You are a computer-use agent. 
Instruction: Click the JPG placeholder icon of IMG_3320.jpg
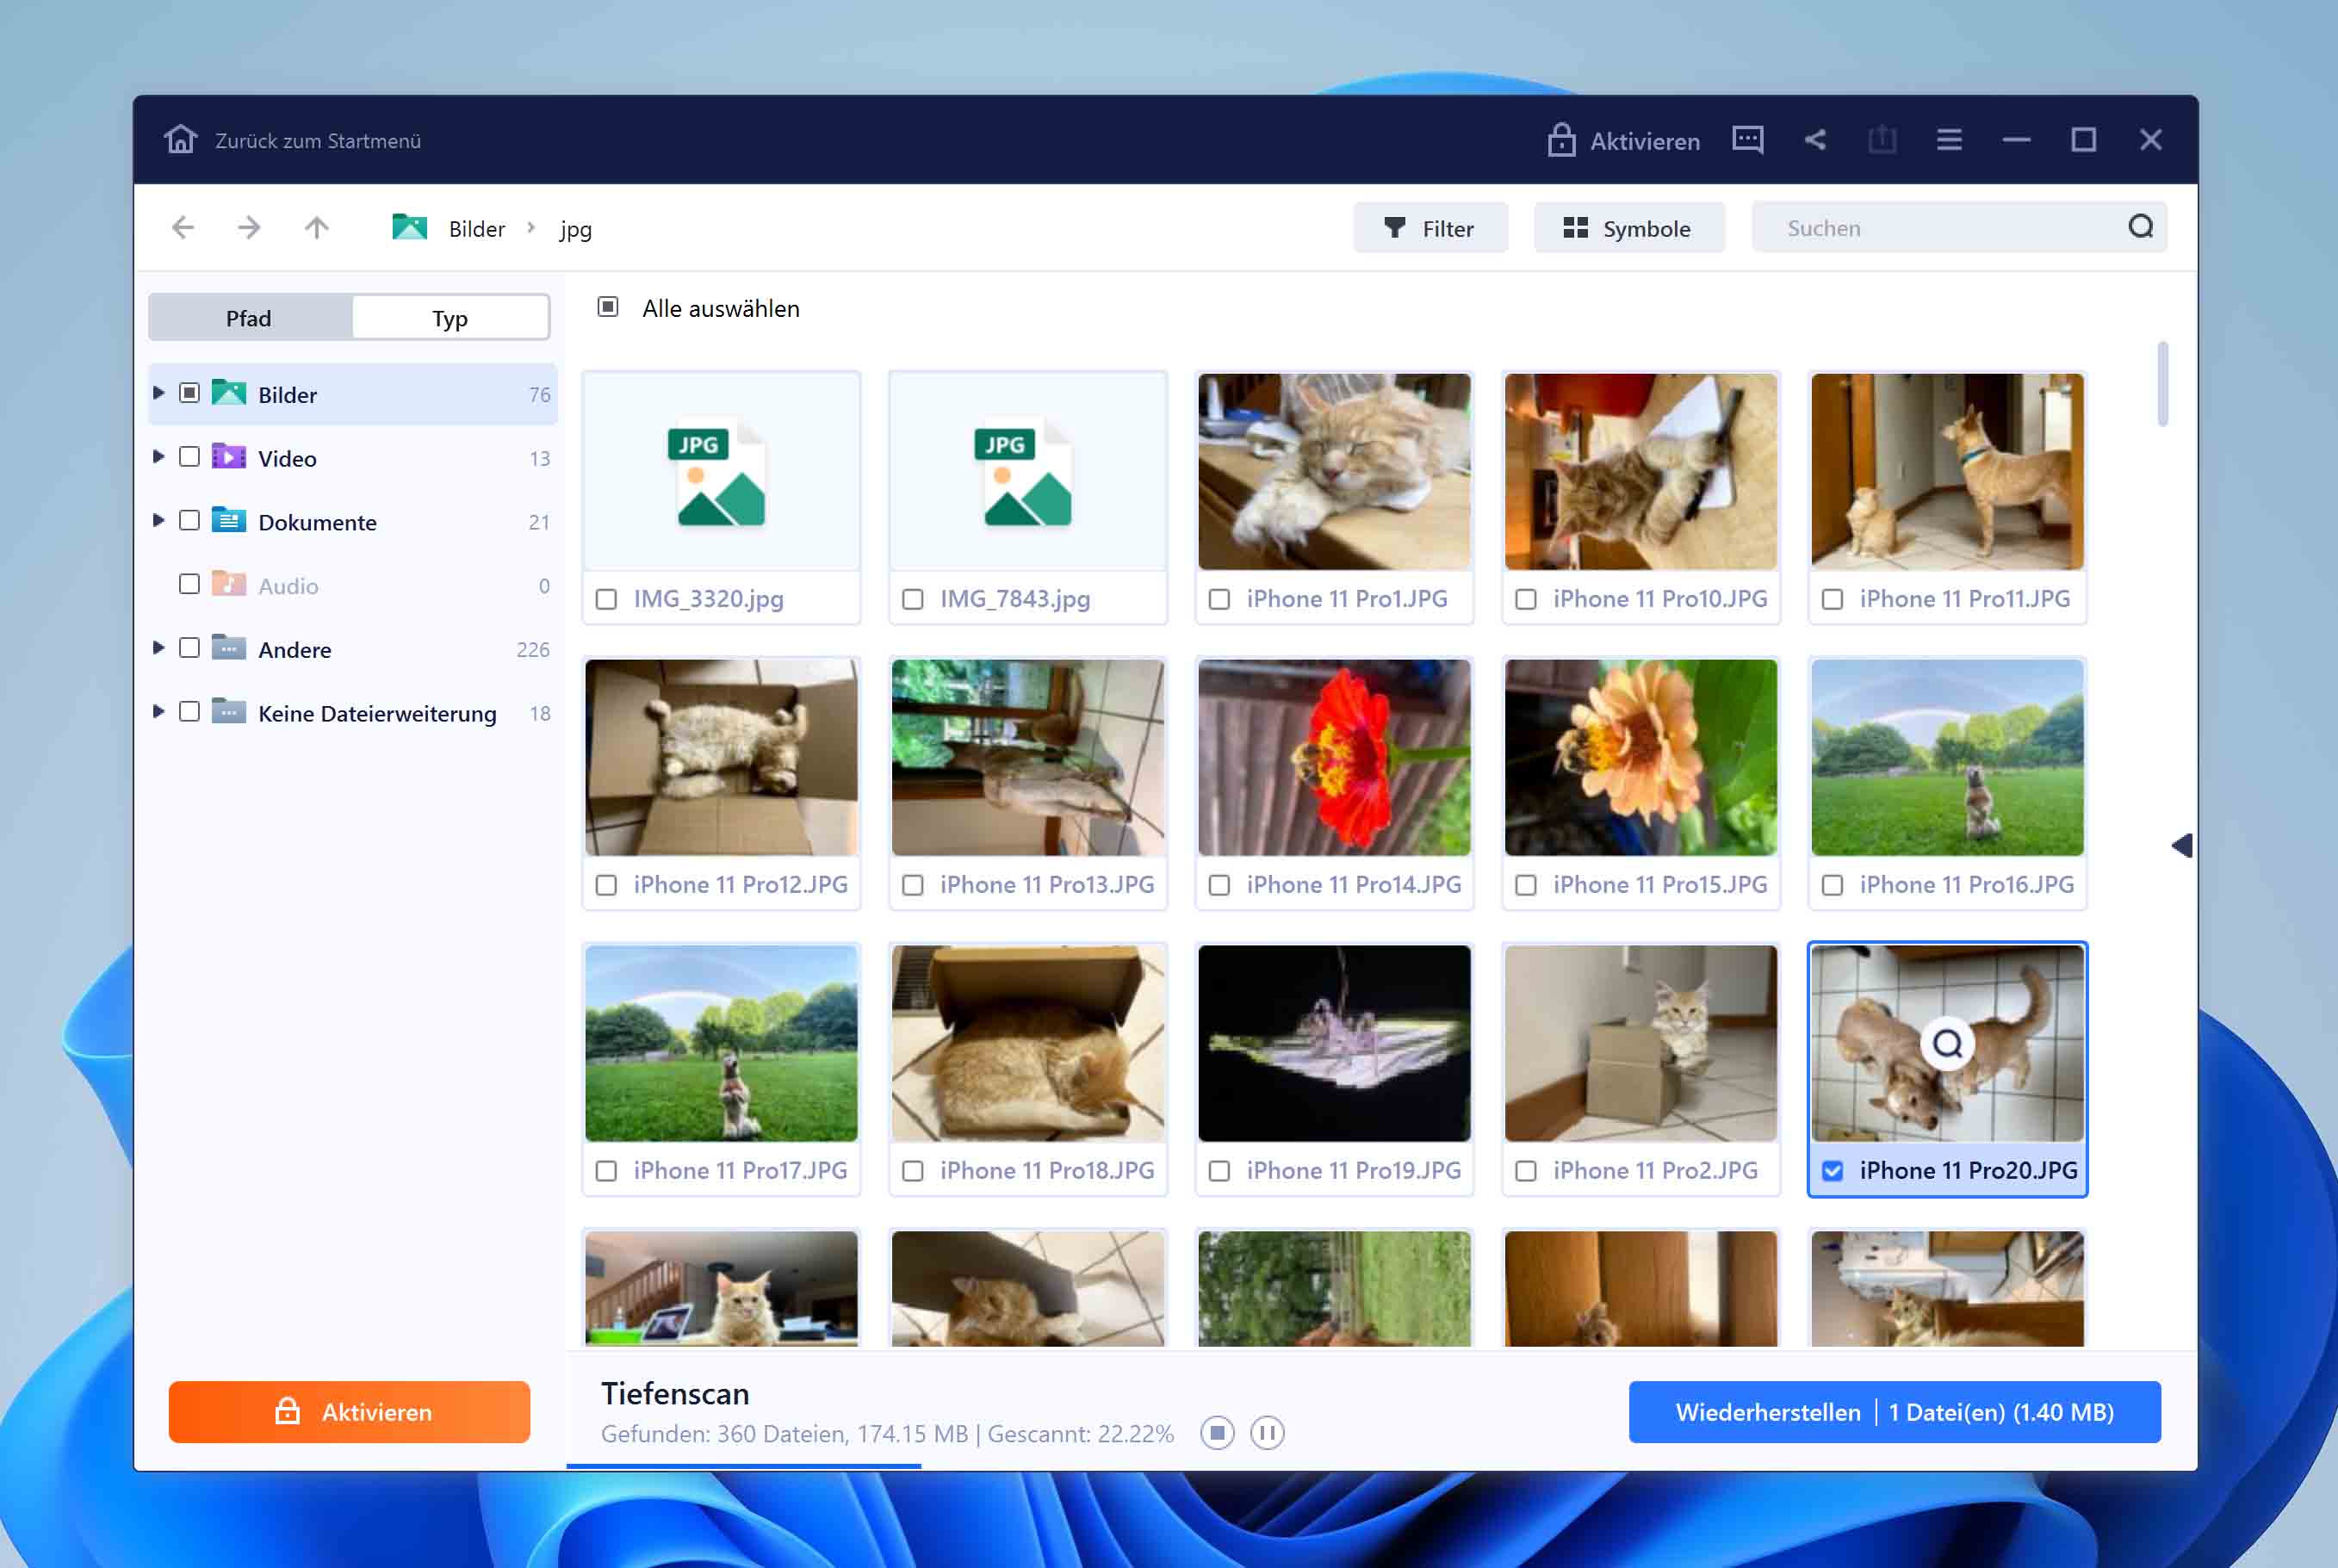[717, 474]
